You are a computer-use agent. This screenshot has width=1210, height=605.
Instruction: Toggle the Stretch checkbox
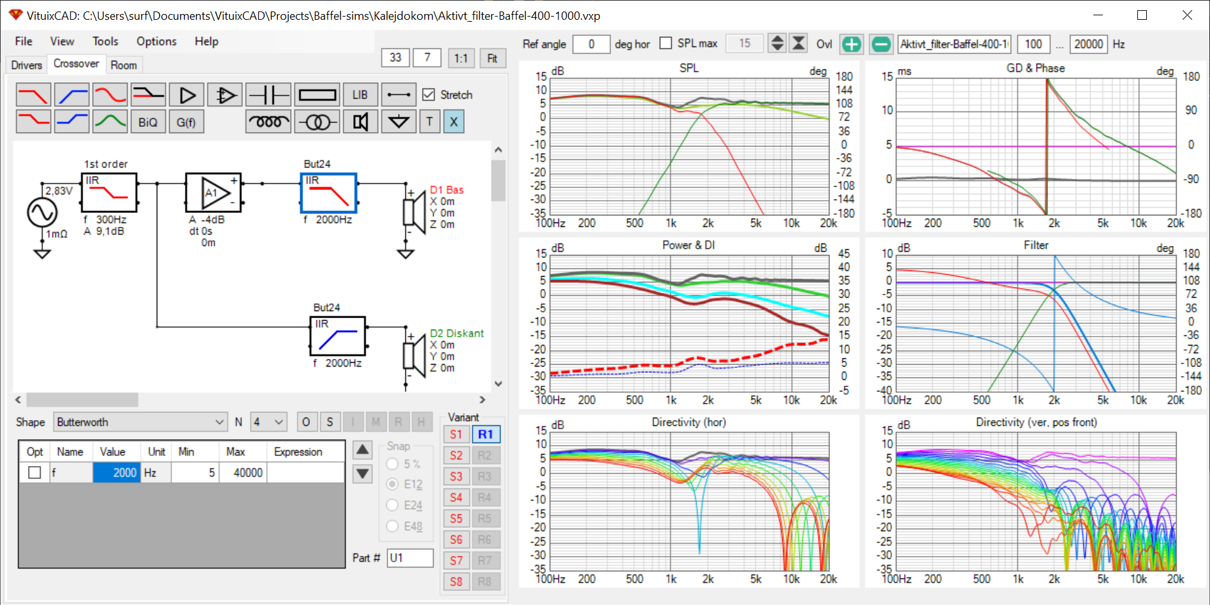coord(429,94)
